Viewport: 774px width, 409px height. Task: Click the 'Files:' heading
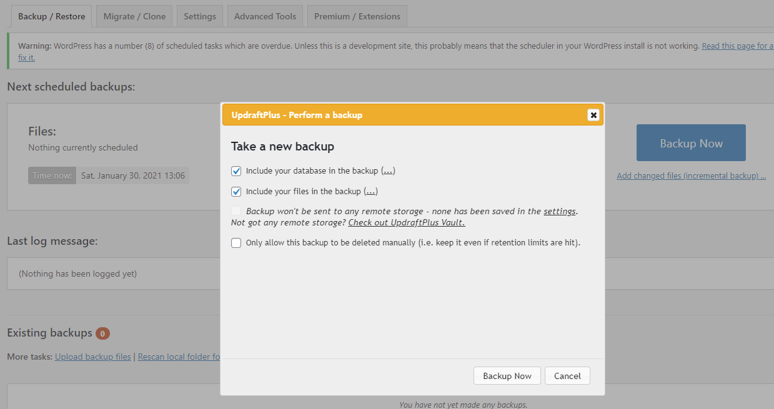point(42,132)
